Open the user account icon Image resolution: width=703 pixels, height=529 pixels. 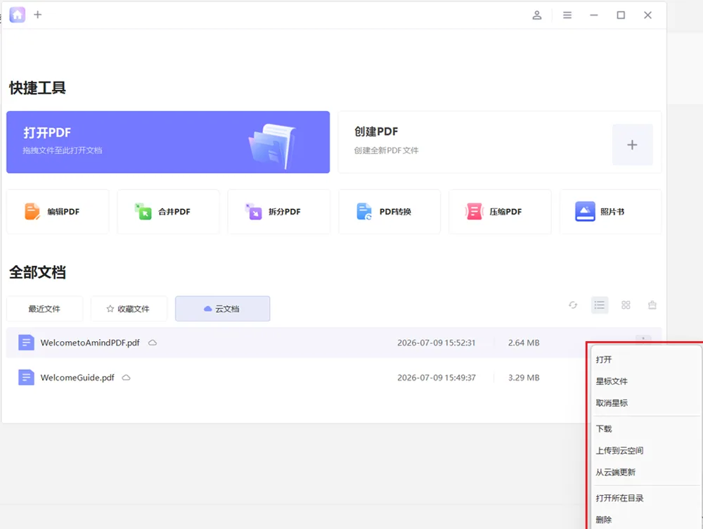pos(536,15)
